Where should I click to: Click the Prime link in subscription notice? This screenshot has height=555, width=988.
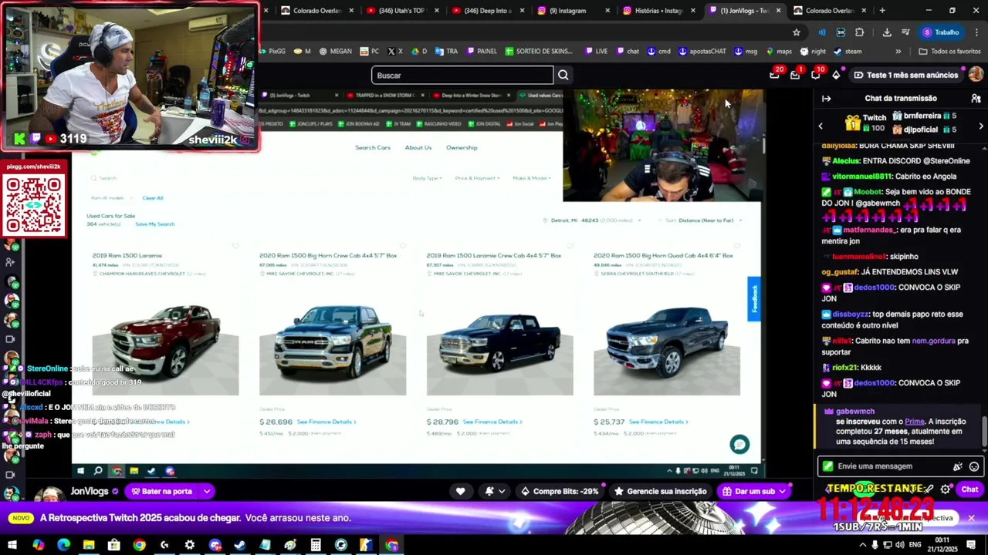pos(915,422)
